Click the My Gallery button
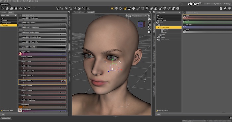232x122 pixels. (227, 4)
